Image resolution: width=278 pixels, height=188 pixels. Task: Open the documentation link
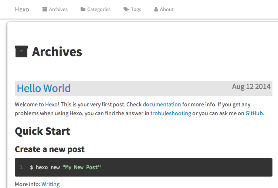162,105
